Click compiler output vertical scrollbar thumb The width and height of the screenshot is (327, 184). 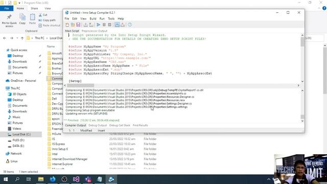pos(302,117)
